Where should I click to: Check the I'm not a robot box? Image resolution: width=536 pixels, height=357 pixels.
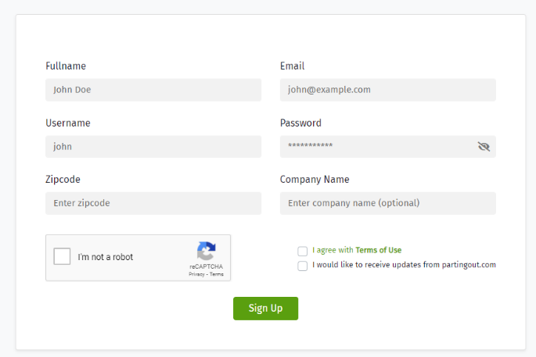tap(62, 257)
